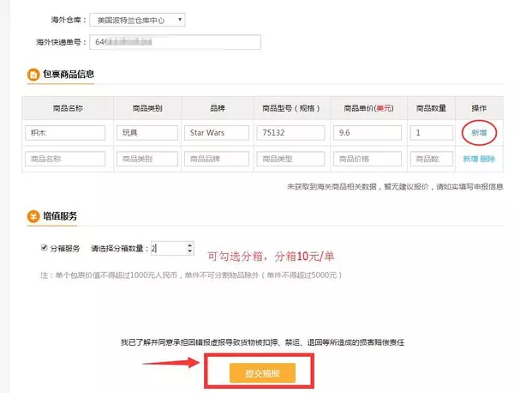
Task: Click the 请选择分箱数量 label
Action: 120,249
